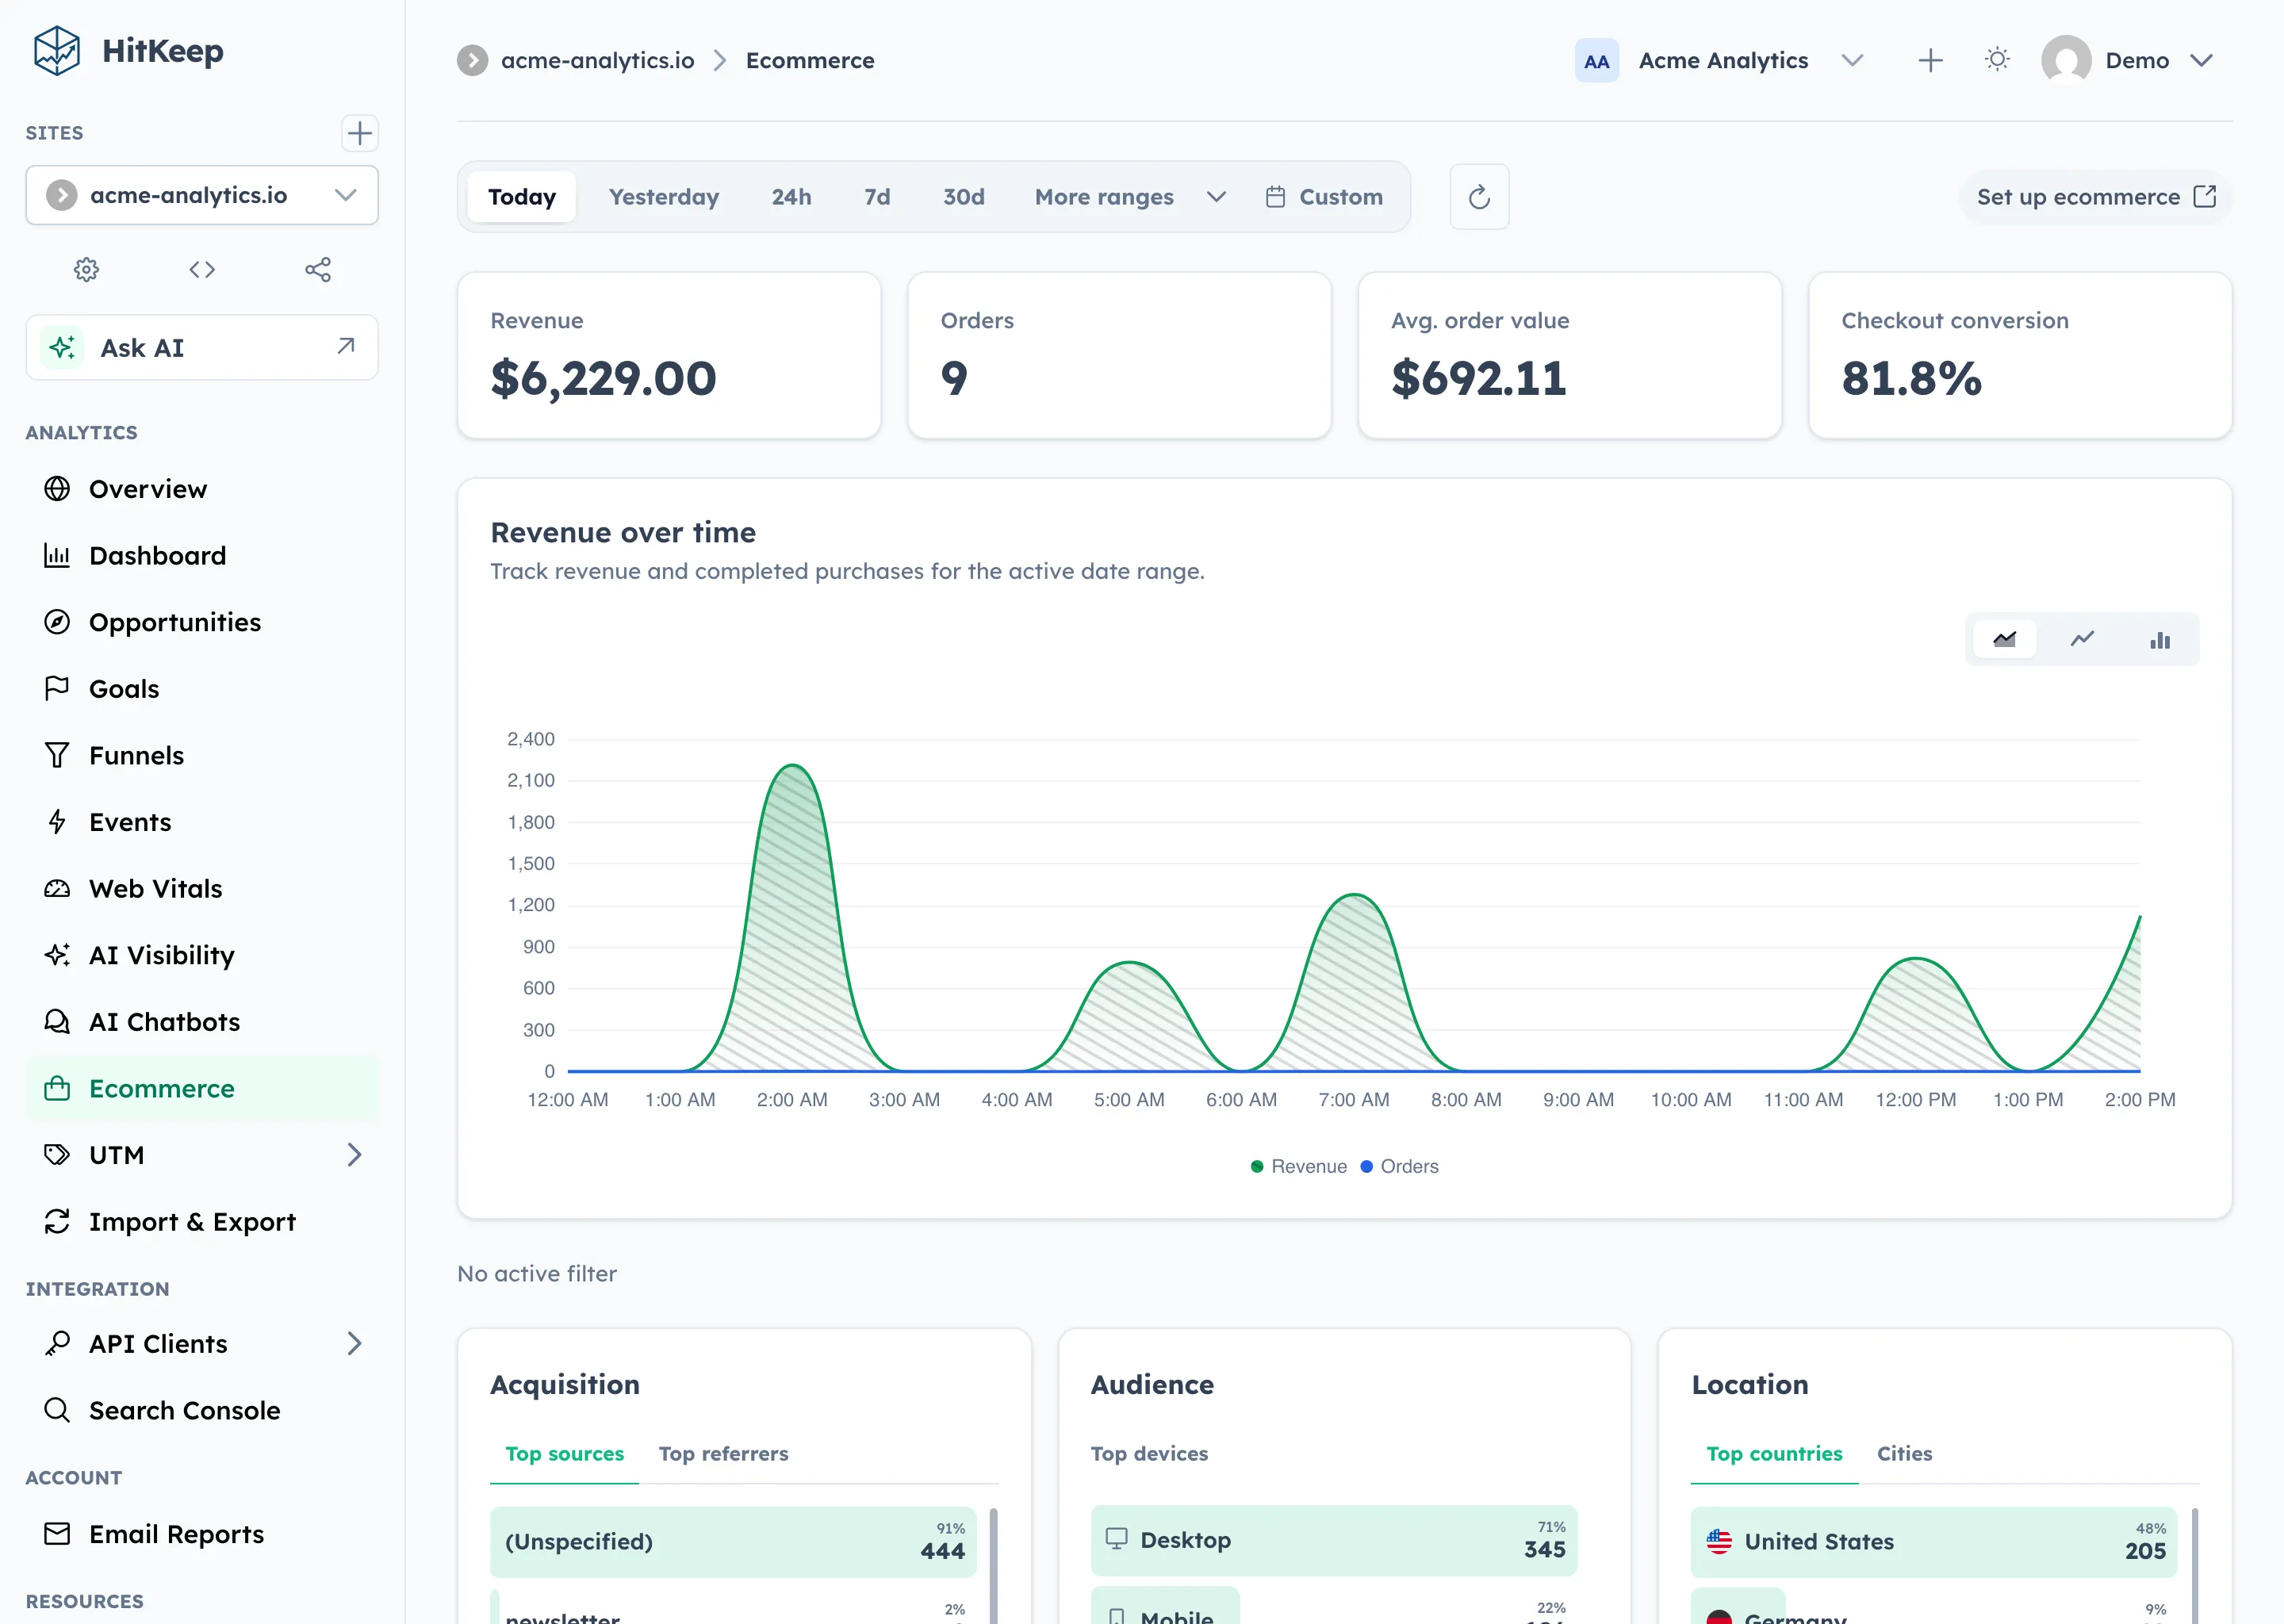Image resolution: width=2284 pixels, height=1624 pixels.
Task: Click the UTM tag icon
Action: pyautogui.click(x=57, y=1155)
